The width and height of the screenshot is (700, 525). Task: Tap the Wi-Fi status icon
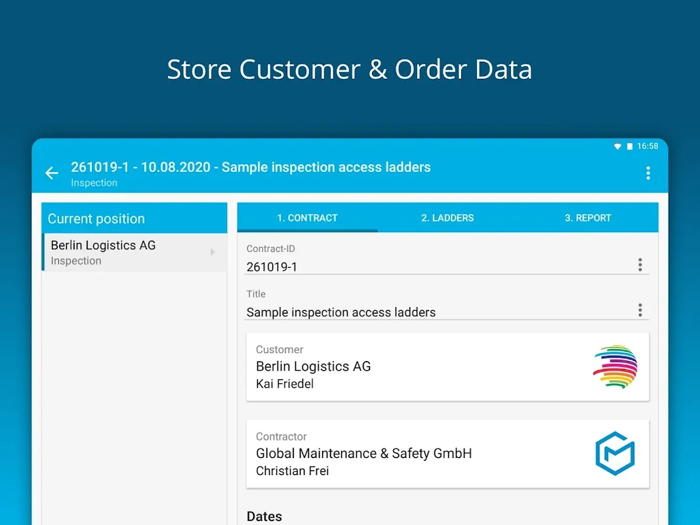pos(617,146)
